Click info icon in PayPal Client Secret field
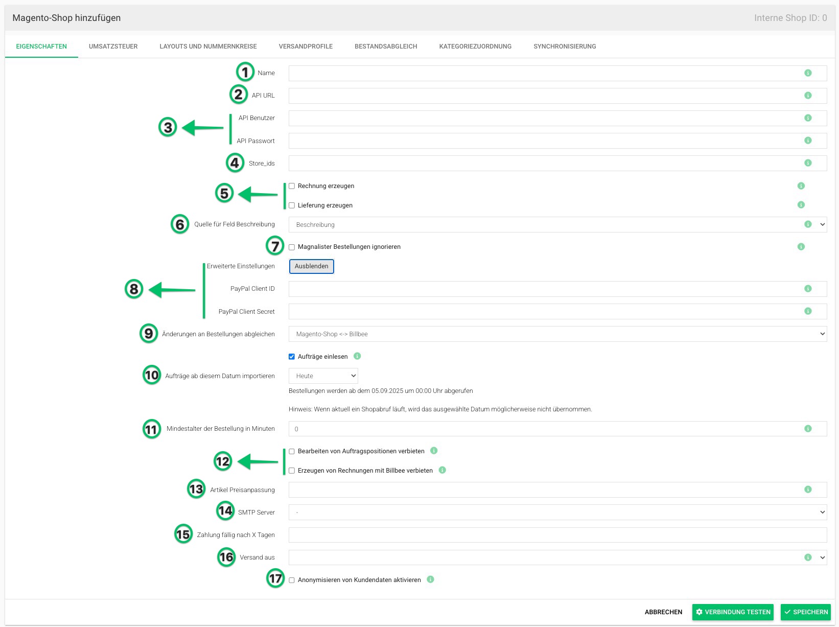This screenshot has width=839, height=627. tap(808, 311)
